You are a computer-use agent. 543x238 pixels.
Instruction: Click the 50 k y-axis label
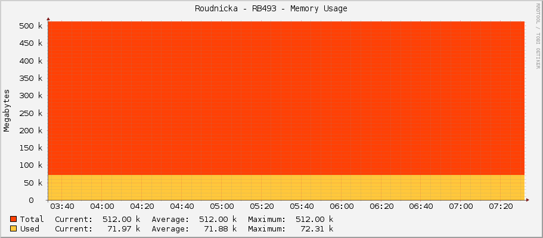[34, 183]
